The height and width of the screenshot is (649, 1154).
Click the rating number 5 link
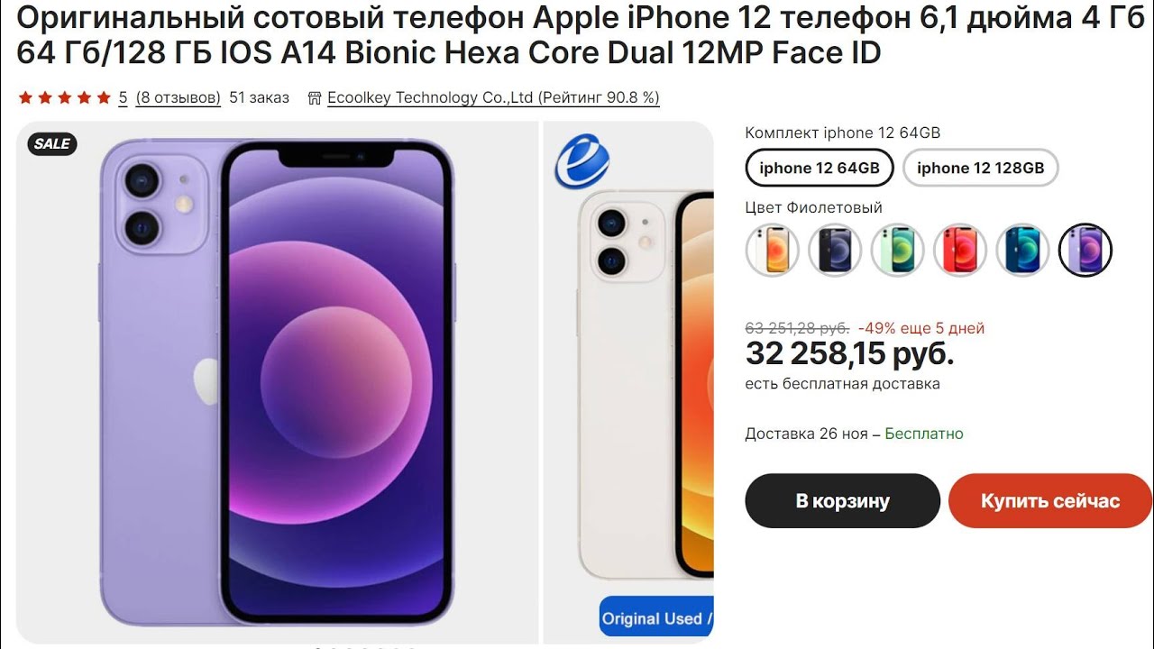[x=123, y=97]
